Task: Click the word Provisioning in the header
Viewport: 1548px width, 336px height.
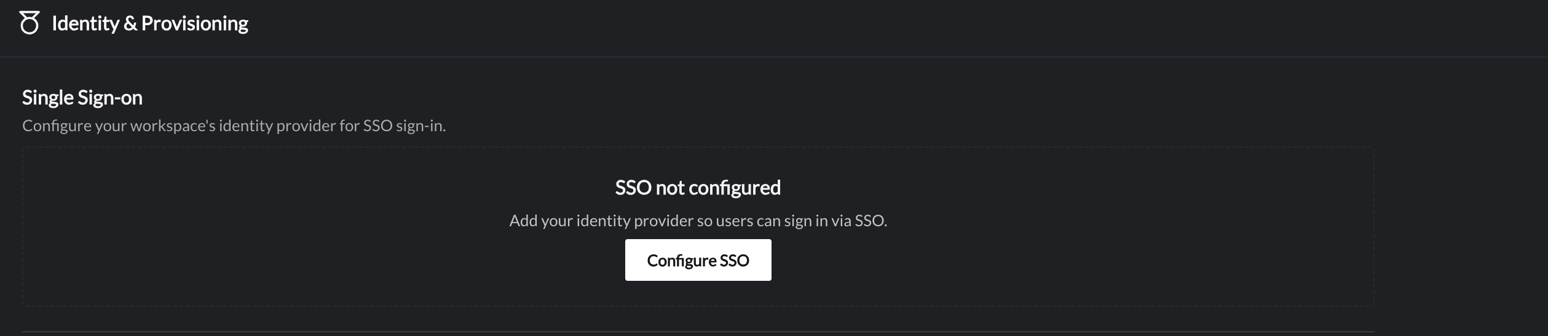Action: click(195, 23)
